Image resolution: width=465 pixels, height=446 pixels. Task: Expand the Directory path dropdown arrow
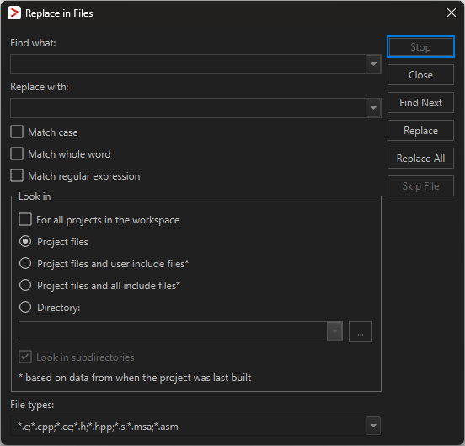point(334,331)
